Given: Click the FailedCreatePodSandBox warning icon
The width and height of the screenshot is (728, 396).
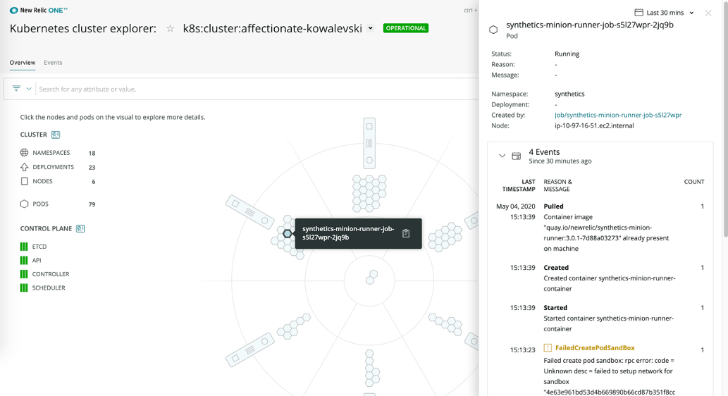Looking at the screenshot, I should [x=548, y=347].
